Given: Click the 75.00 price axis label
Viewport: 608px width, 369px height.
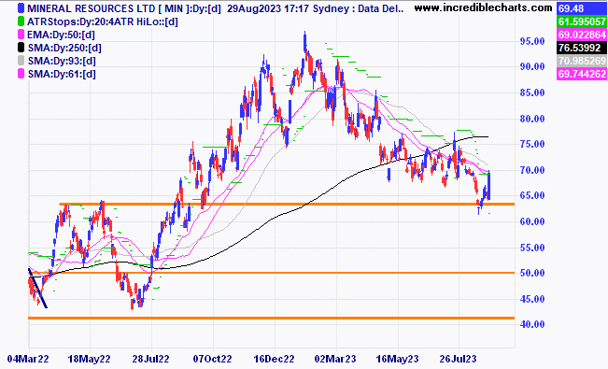Looking at the screenshot, I should 532,145.
